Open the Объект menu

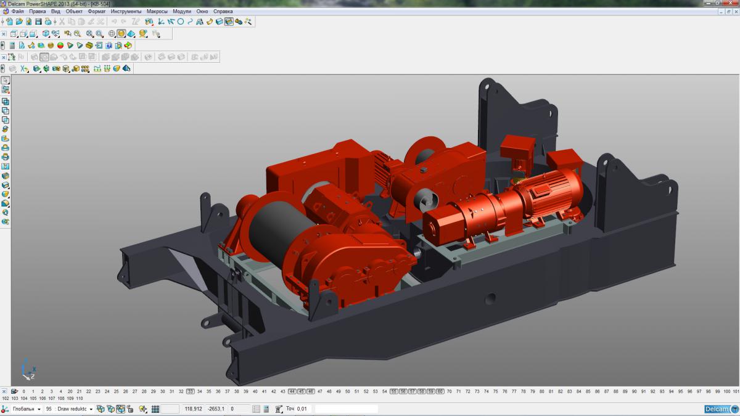pos(75,11)
